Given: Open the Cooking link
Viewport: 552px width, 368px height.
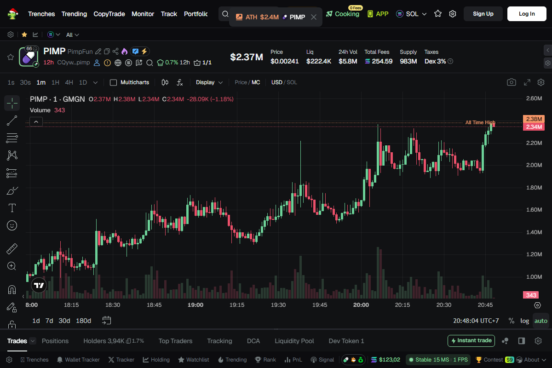Looking at the screenshot, I should click(343, 14).
